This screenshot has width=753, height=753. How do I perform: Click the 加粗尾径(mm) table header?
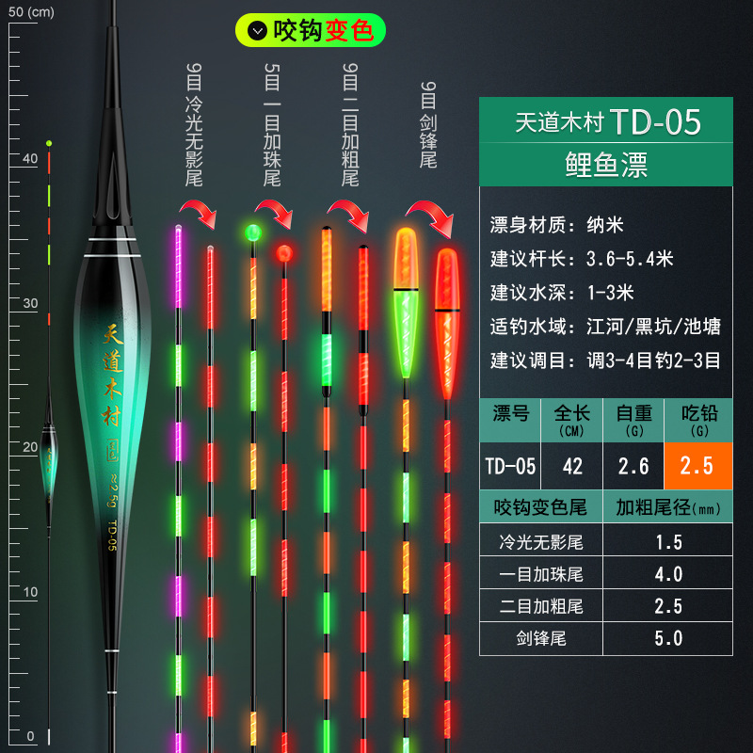tap(668, 507)
